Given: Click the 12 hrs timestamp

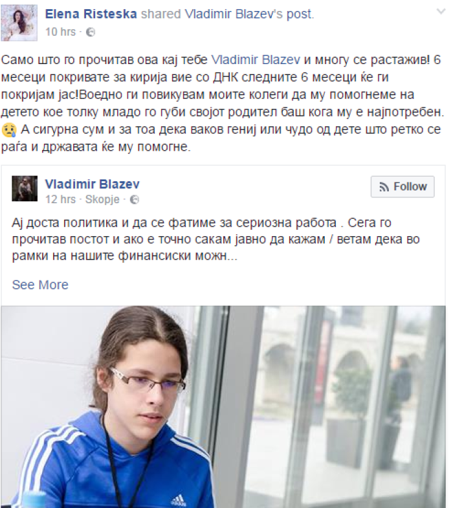Looking at the screenshot, I should coord(60,199).
